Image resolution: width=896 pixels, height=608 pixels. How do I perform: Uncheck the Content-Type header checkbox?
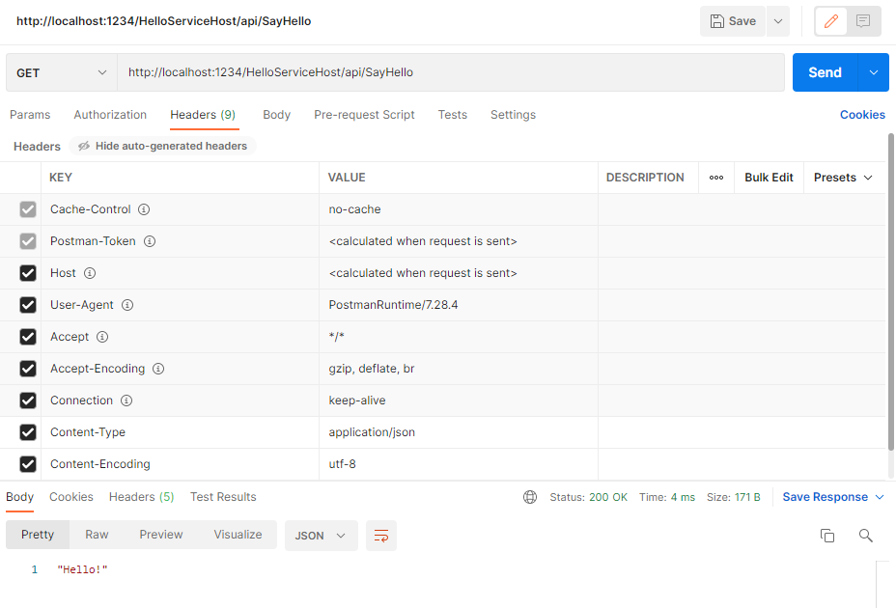click(x=28, y=432)
